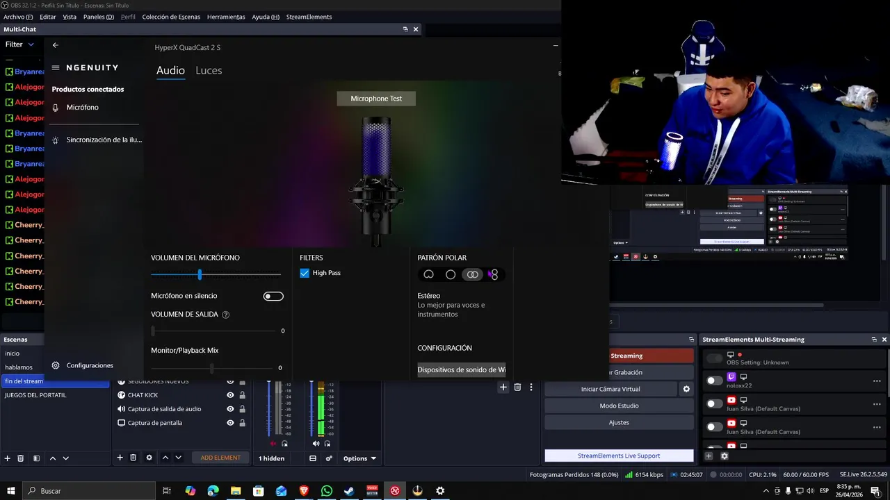Open WhatsApp from the taskbar

tap(327, 491)
